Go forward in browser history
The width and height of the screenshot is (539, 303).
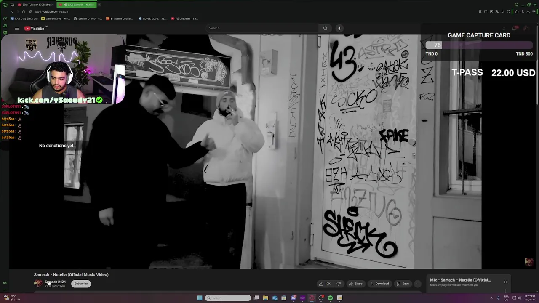tap(18, 11)
